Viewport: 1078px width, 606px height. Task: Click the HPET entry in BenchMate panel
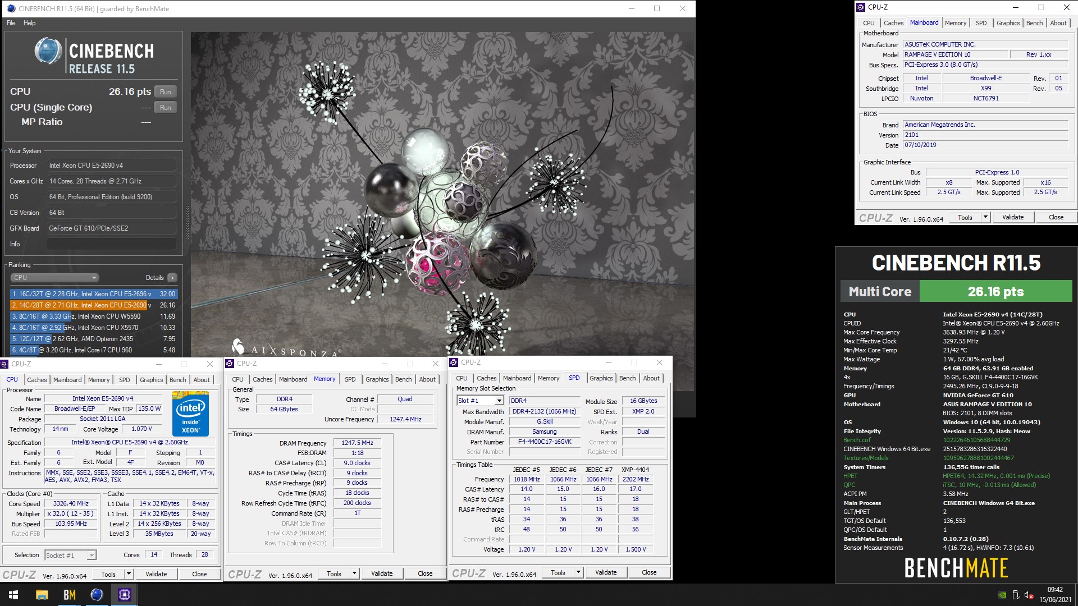[x=850, y=476]
